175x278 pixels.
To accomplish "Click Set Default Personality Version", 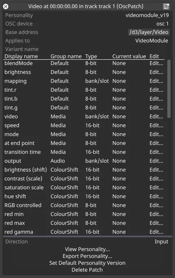I will tap(87, 263).
